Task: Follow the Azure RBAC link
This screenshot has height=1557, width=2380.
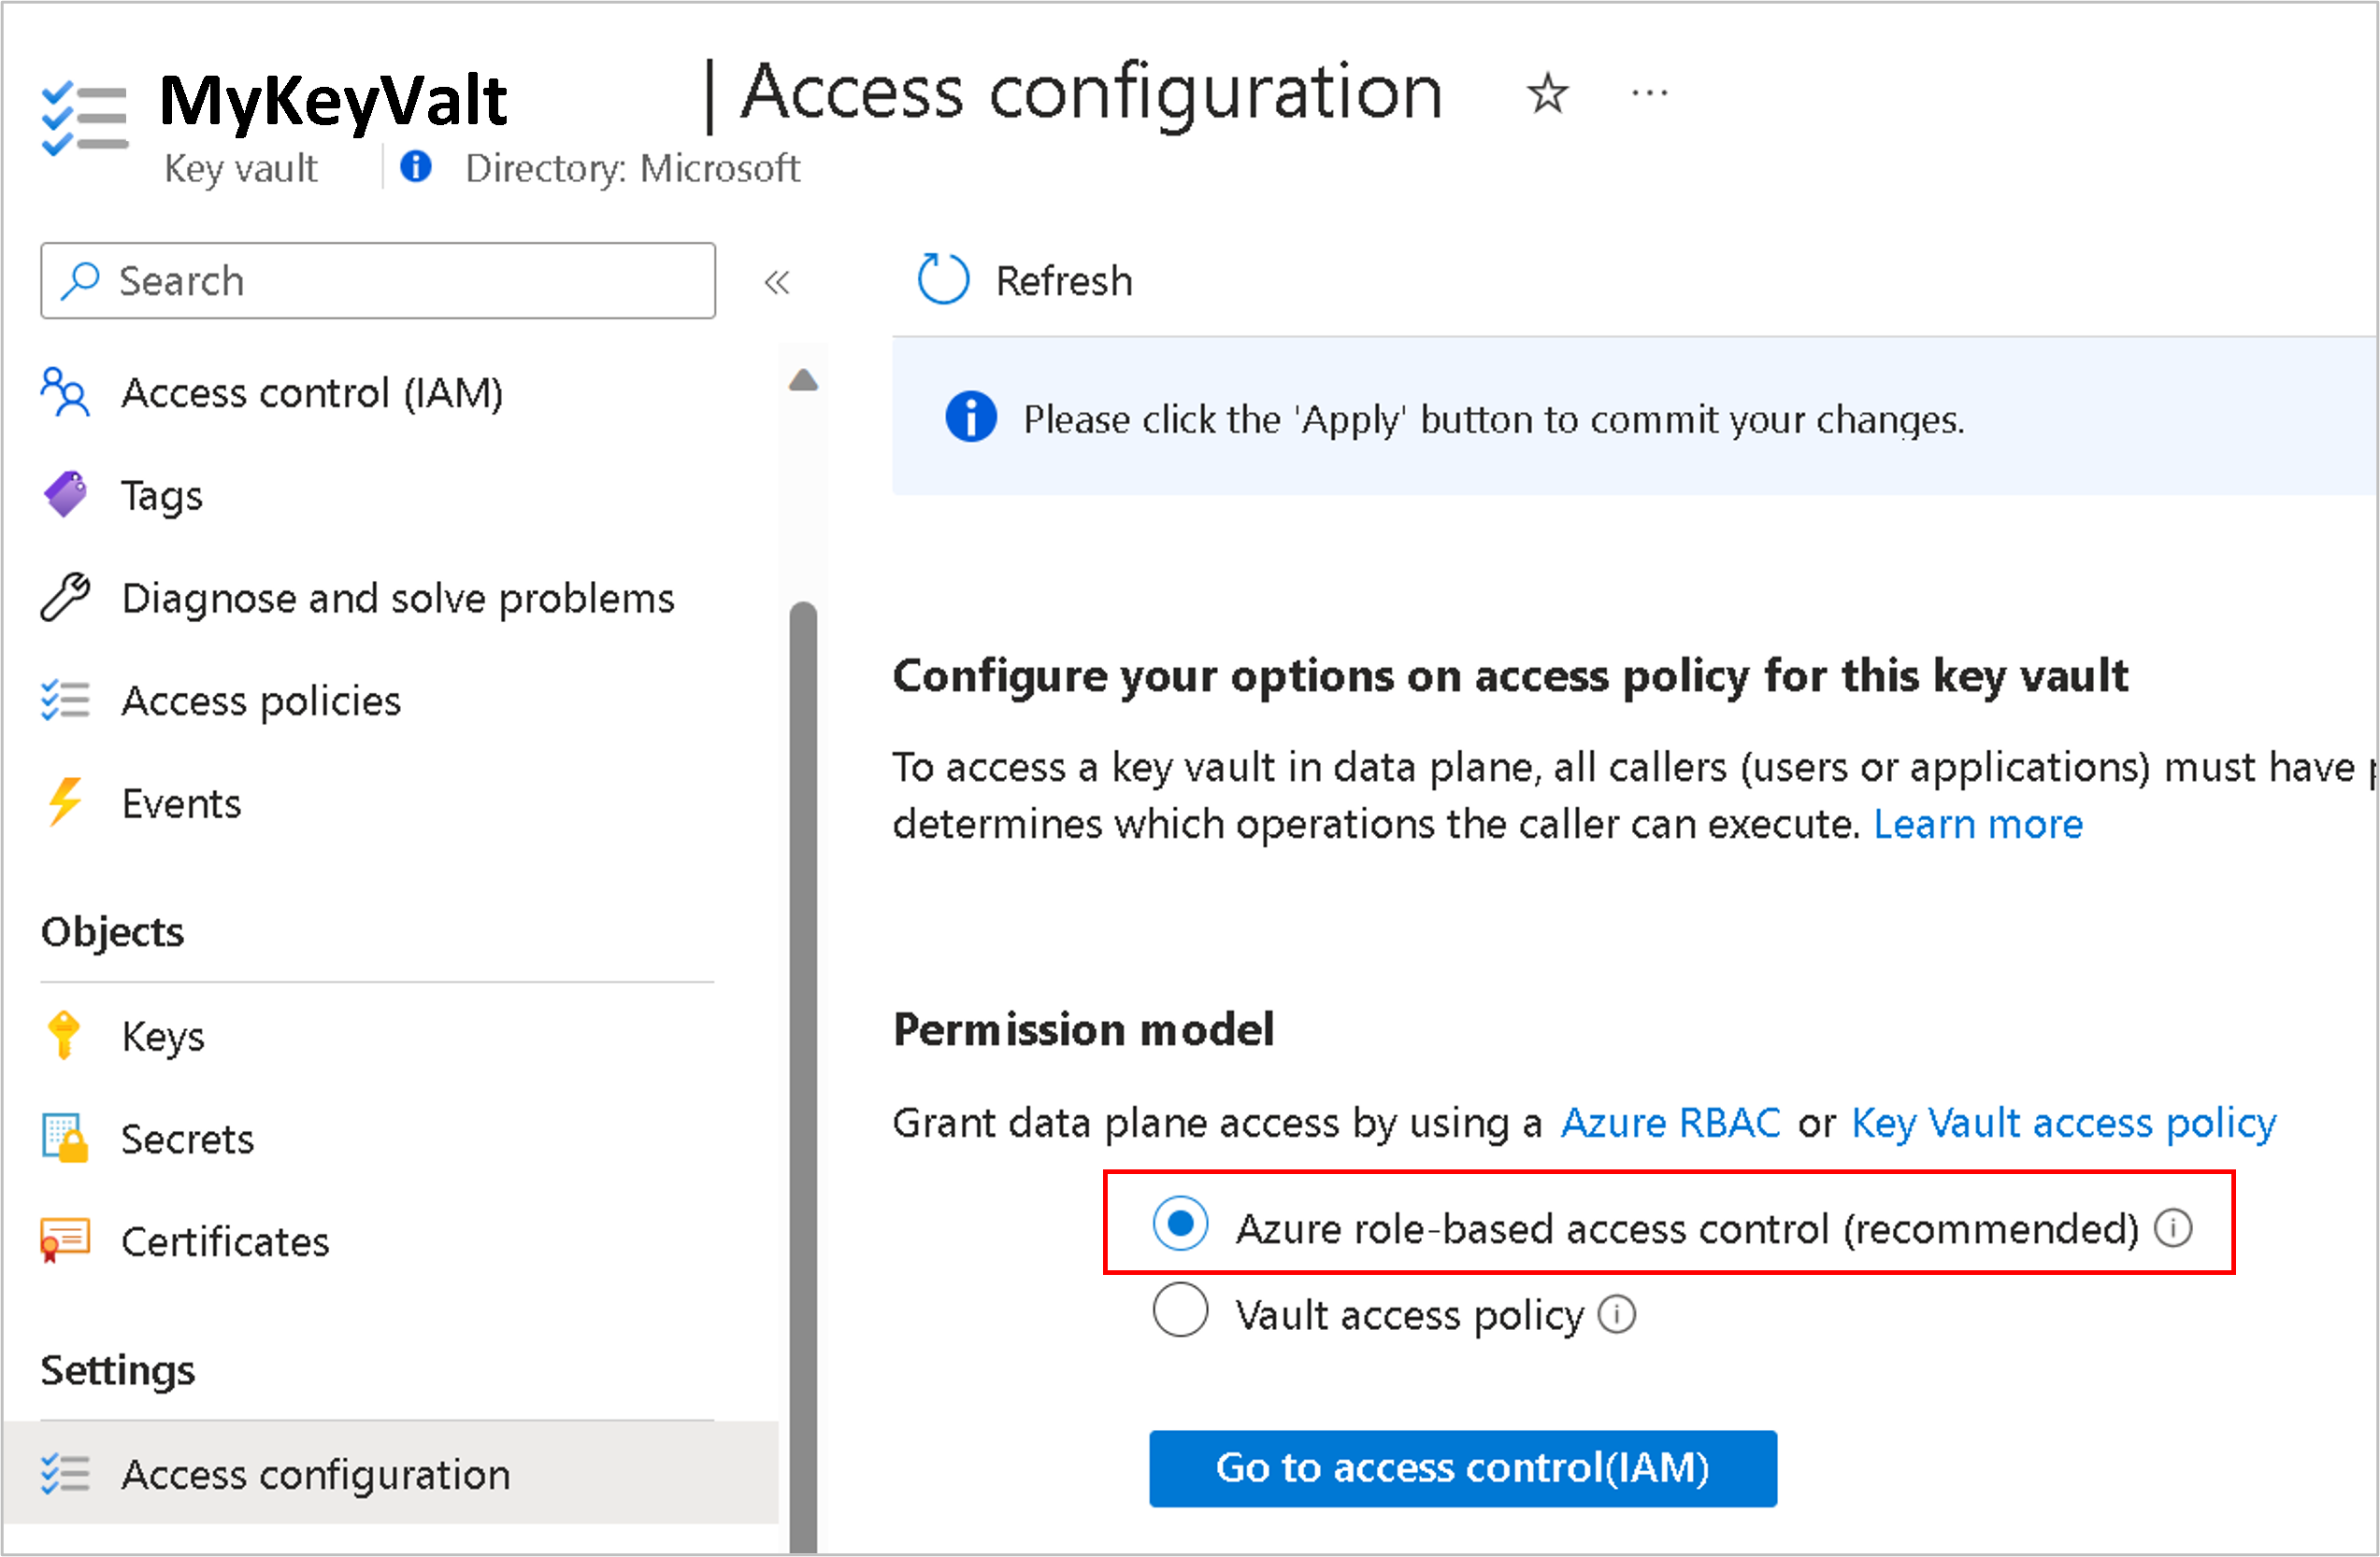Action: tap(1670, 1124)
